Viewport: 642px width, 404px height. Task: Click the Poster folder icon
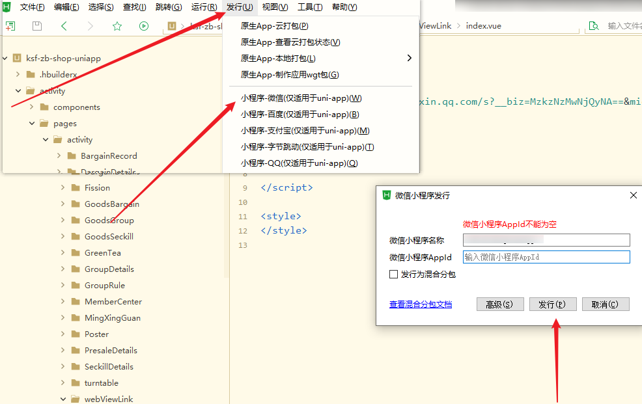click(76, 334)
